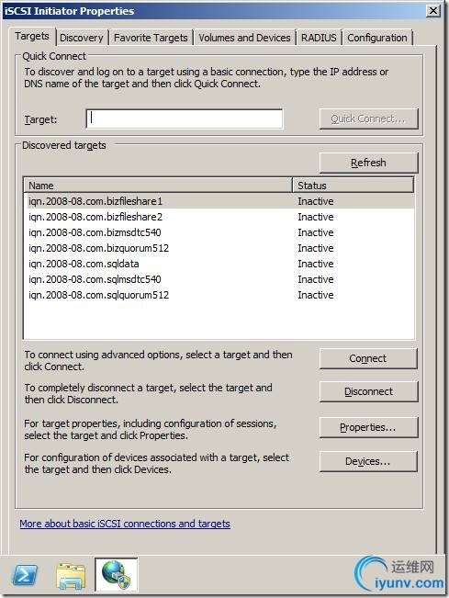This screenshot has height=598, width=449.
Task: Switch to the Targets tab
Action: point(32,36)
